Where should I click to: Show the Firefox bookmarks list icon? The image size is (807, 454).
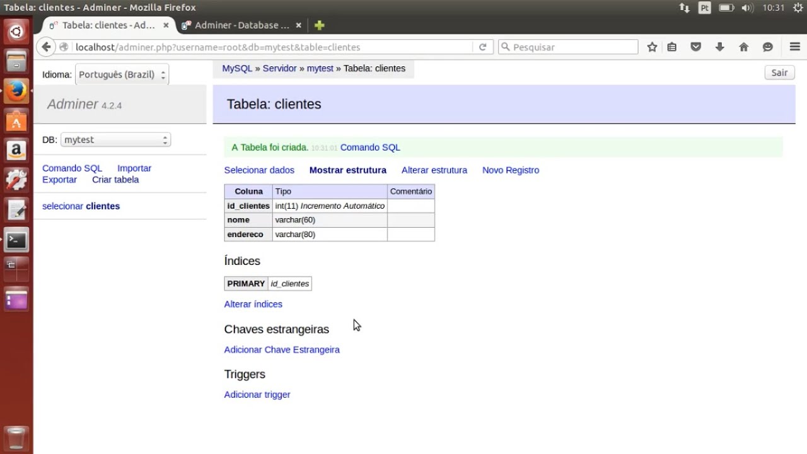tap(672, 47)
